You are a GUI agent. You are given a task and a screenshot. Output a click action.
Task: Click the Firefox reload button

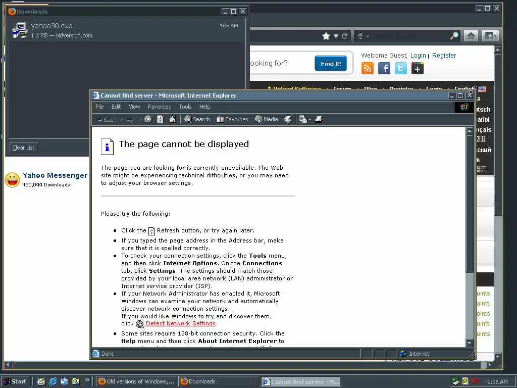[344, 36]
